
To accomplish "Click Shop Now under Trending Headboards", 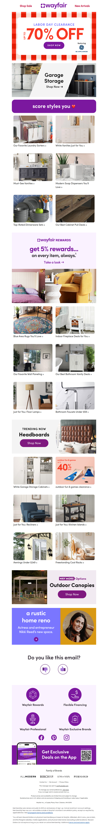I will tap(34, 443).
